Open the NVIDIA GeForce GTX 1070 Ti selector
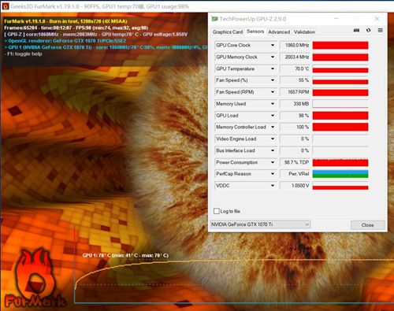This screenshot has height=311, width=394. [260, 224]
